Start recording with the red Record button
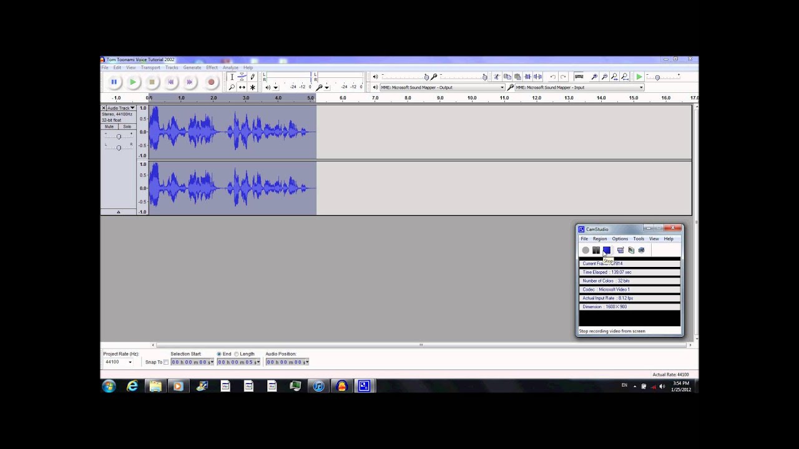 click(211, 82)
